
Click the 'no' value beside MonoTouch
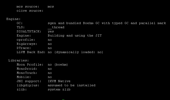click(x=50, y=73)
